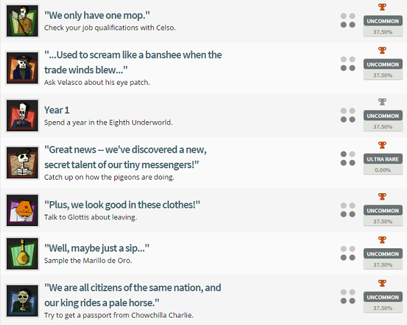Click four-dot icon beside Chowchilla Charlie trophy
Image resolution: width=407 pixels, height=325 pixels.
pos(348,297)
